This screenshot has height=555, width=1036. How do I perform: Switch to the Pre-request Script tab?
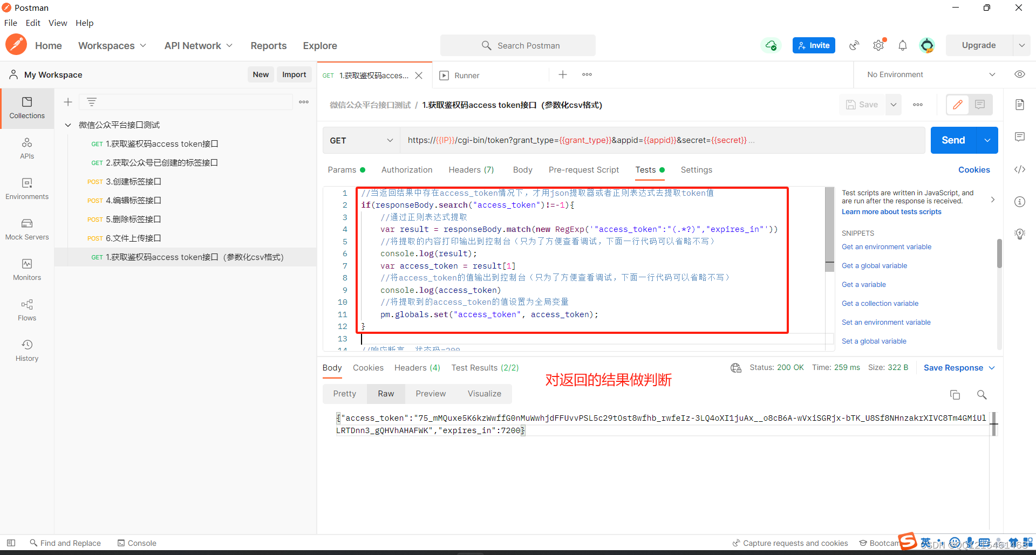click(x=583, y=170)
